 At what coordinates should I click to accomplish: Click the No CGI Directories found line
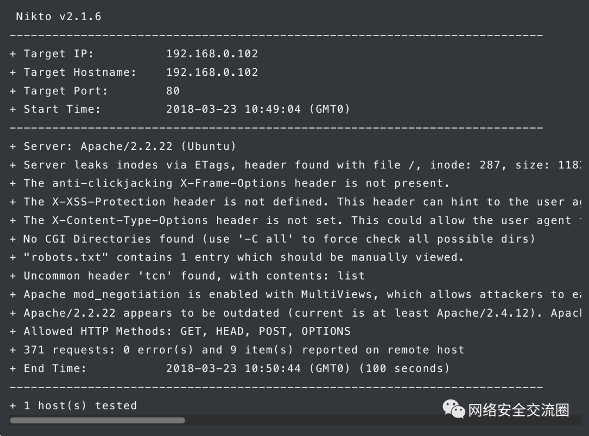coord(272,239)
